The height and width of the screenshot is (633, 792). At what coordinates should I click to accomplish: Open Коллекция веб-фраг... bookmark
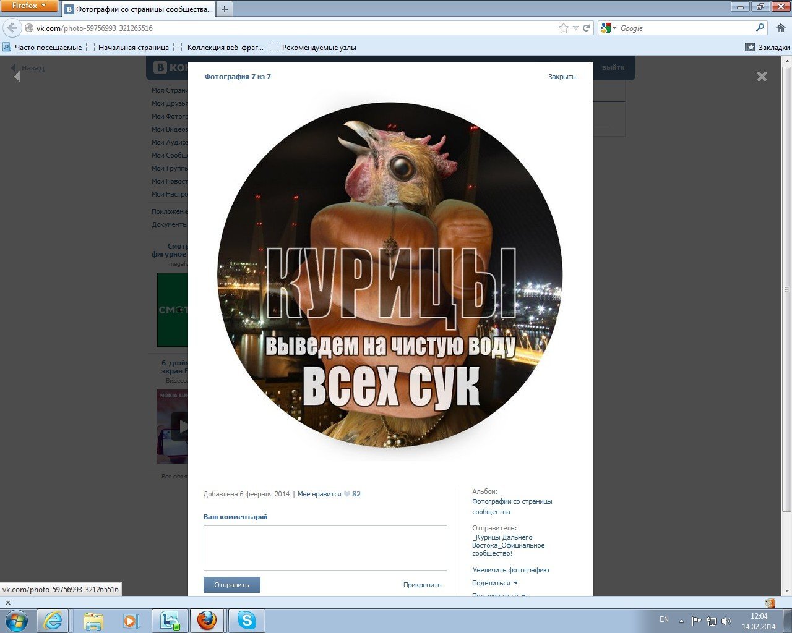[218, 47]
